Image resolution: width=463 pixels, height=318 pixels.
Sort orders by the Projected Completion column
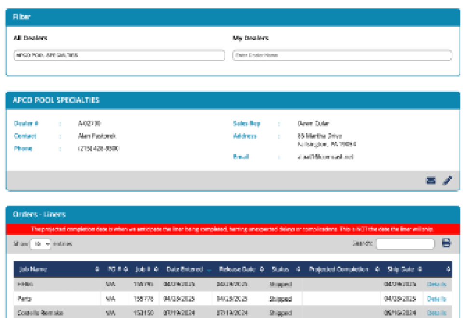(341, 269)
